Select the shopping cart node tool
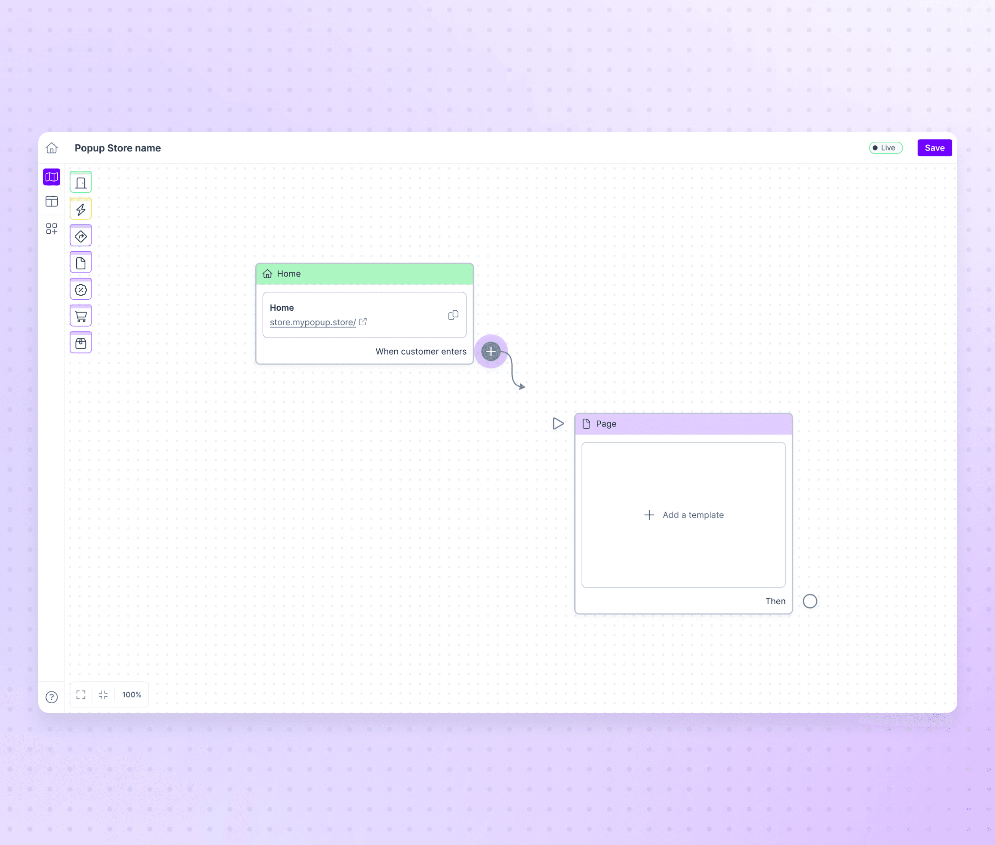This screenshot has height=845, width=995. pos(81,316)
